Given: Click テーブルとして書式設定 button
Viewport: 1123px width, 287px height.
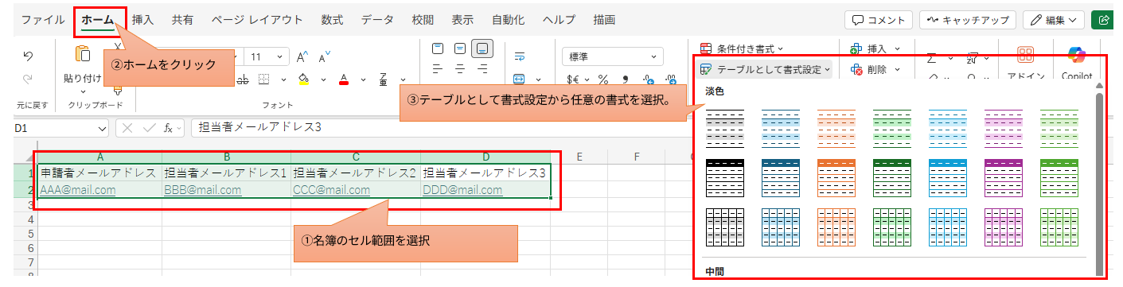Looking at the screenshot, I should click(766, 70).
